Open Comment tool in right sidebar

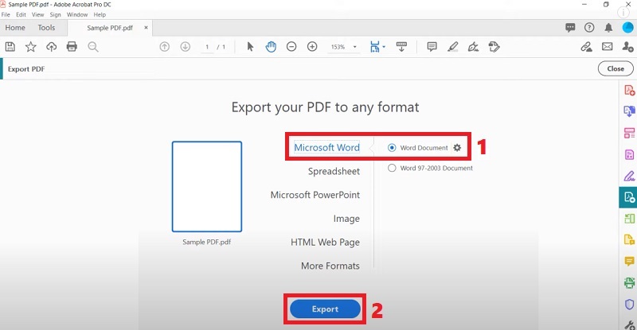point(629,261)
